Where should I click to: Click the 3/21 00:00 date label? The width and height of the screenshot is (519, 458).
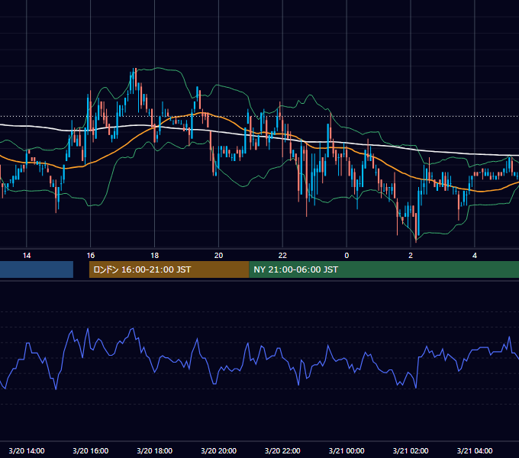(x=347, y=450)
